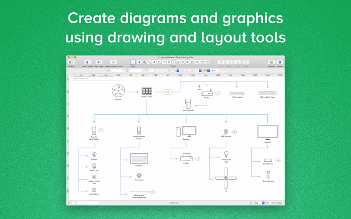Select the Text tool
Viewport: 351px width, 219px height.
tap(154, 63)
